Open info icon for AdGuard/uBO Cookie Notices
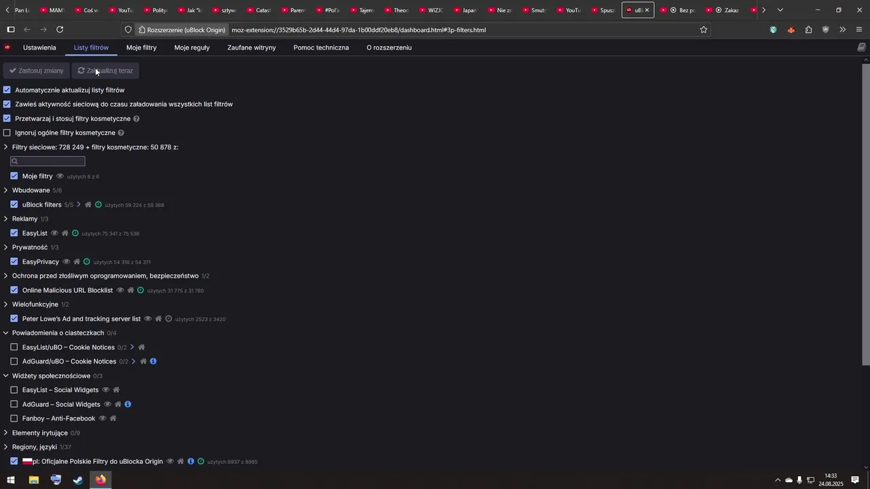 pos(153,361)
